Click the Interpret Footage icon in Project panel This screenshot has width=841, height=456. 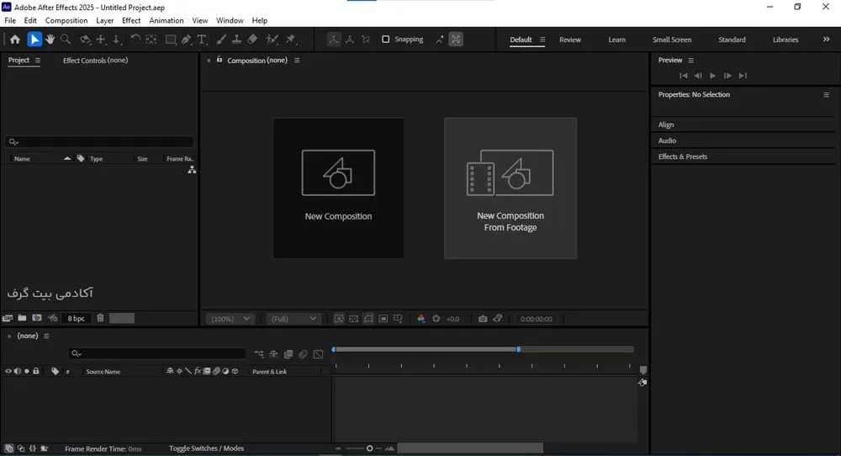7,318
